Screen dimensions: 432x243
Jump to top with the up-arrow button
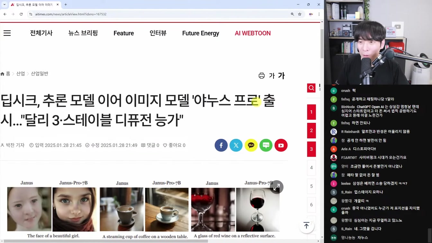306,225
